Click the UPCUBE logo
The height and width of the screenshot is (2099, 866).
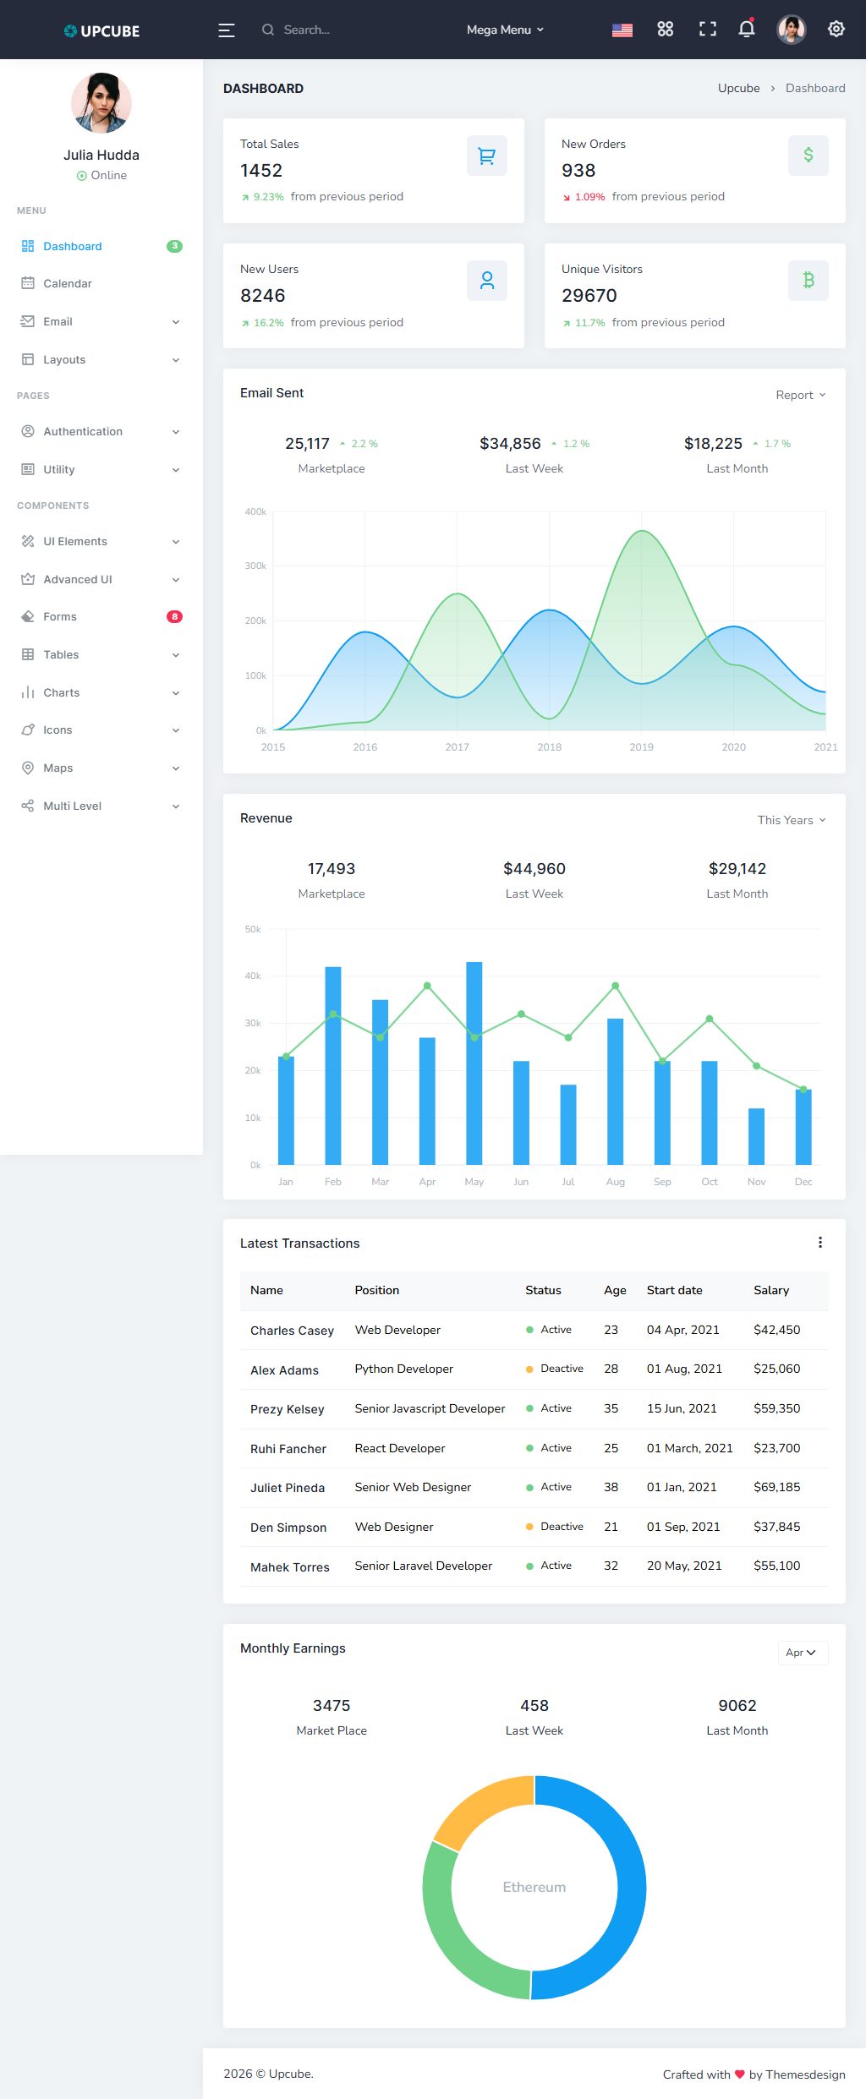point(101,31)
